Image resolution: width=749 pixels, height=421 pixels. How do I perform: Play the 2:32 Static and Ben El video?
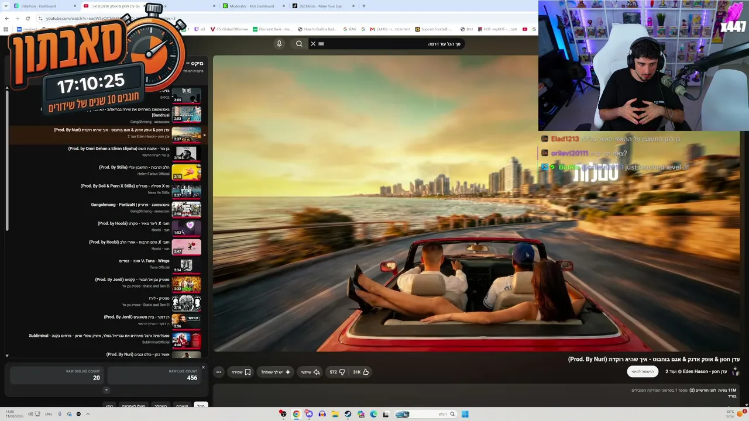click(x=186, y=284)
